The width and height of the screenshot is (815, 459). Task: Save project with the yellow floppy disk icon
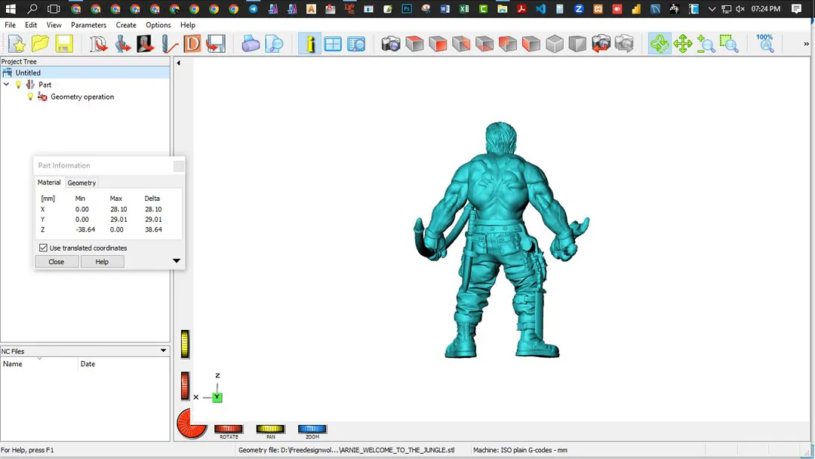click(63, 45)
